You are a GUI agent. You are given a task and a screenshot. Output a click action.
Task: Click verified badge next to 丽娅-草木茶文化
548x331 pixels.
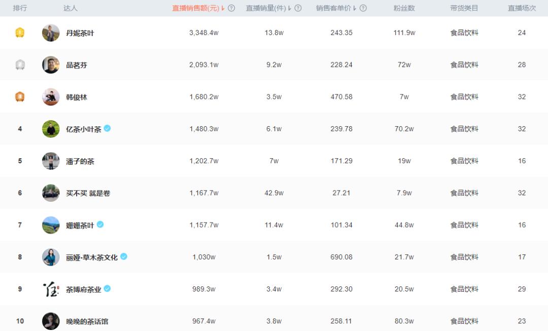point(124,256)
